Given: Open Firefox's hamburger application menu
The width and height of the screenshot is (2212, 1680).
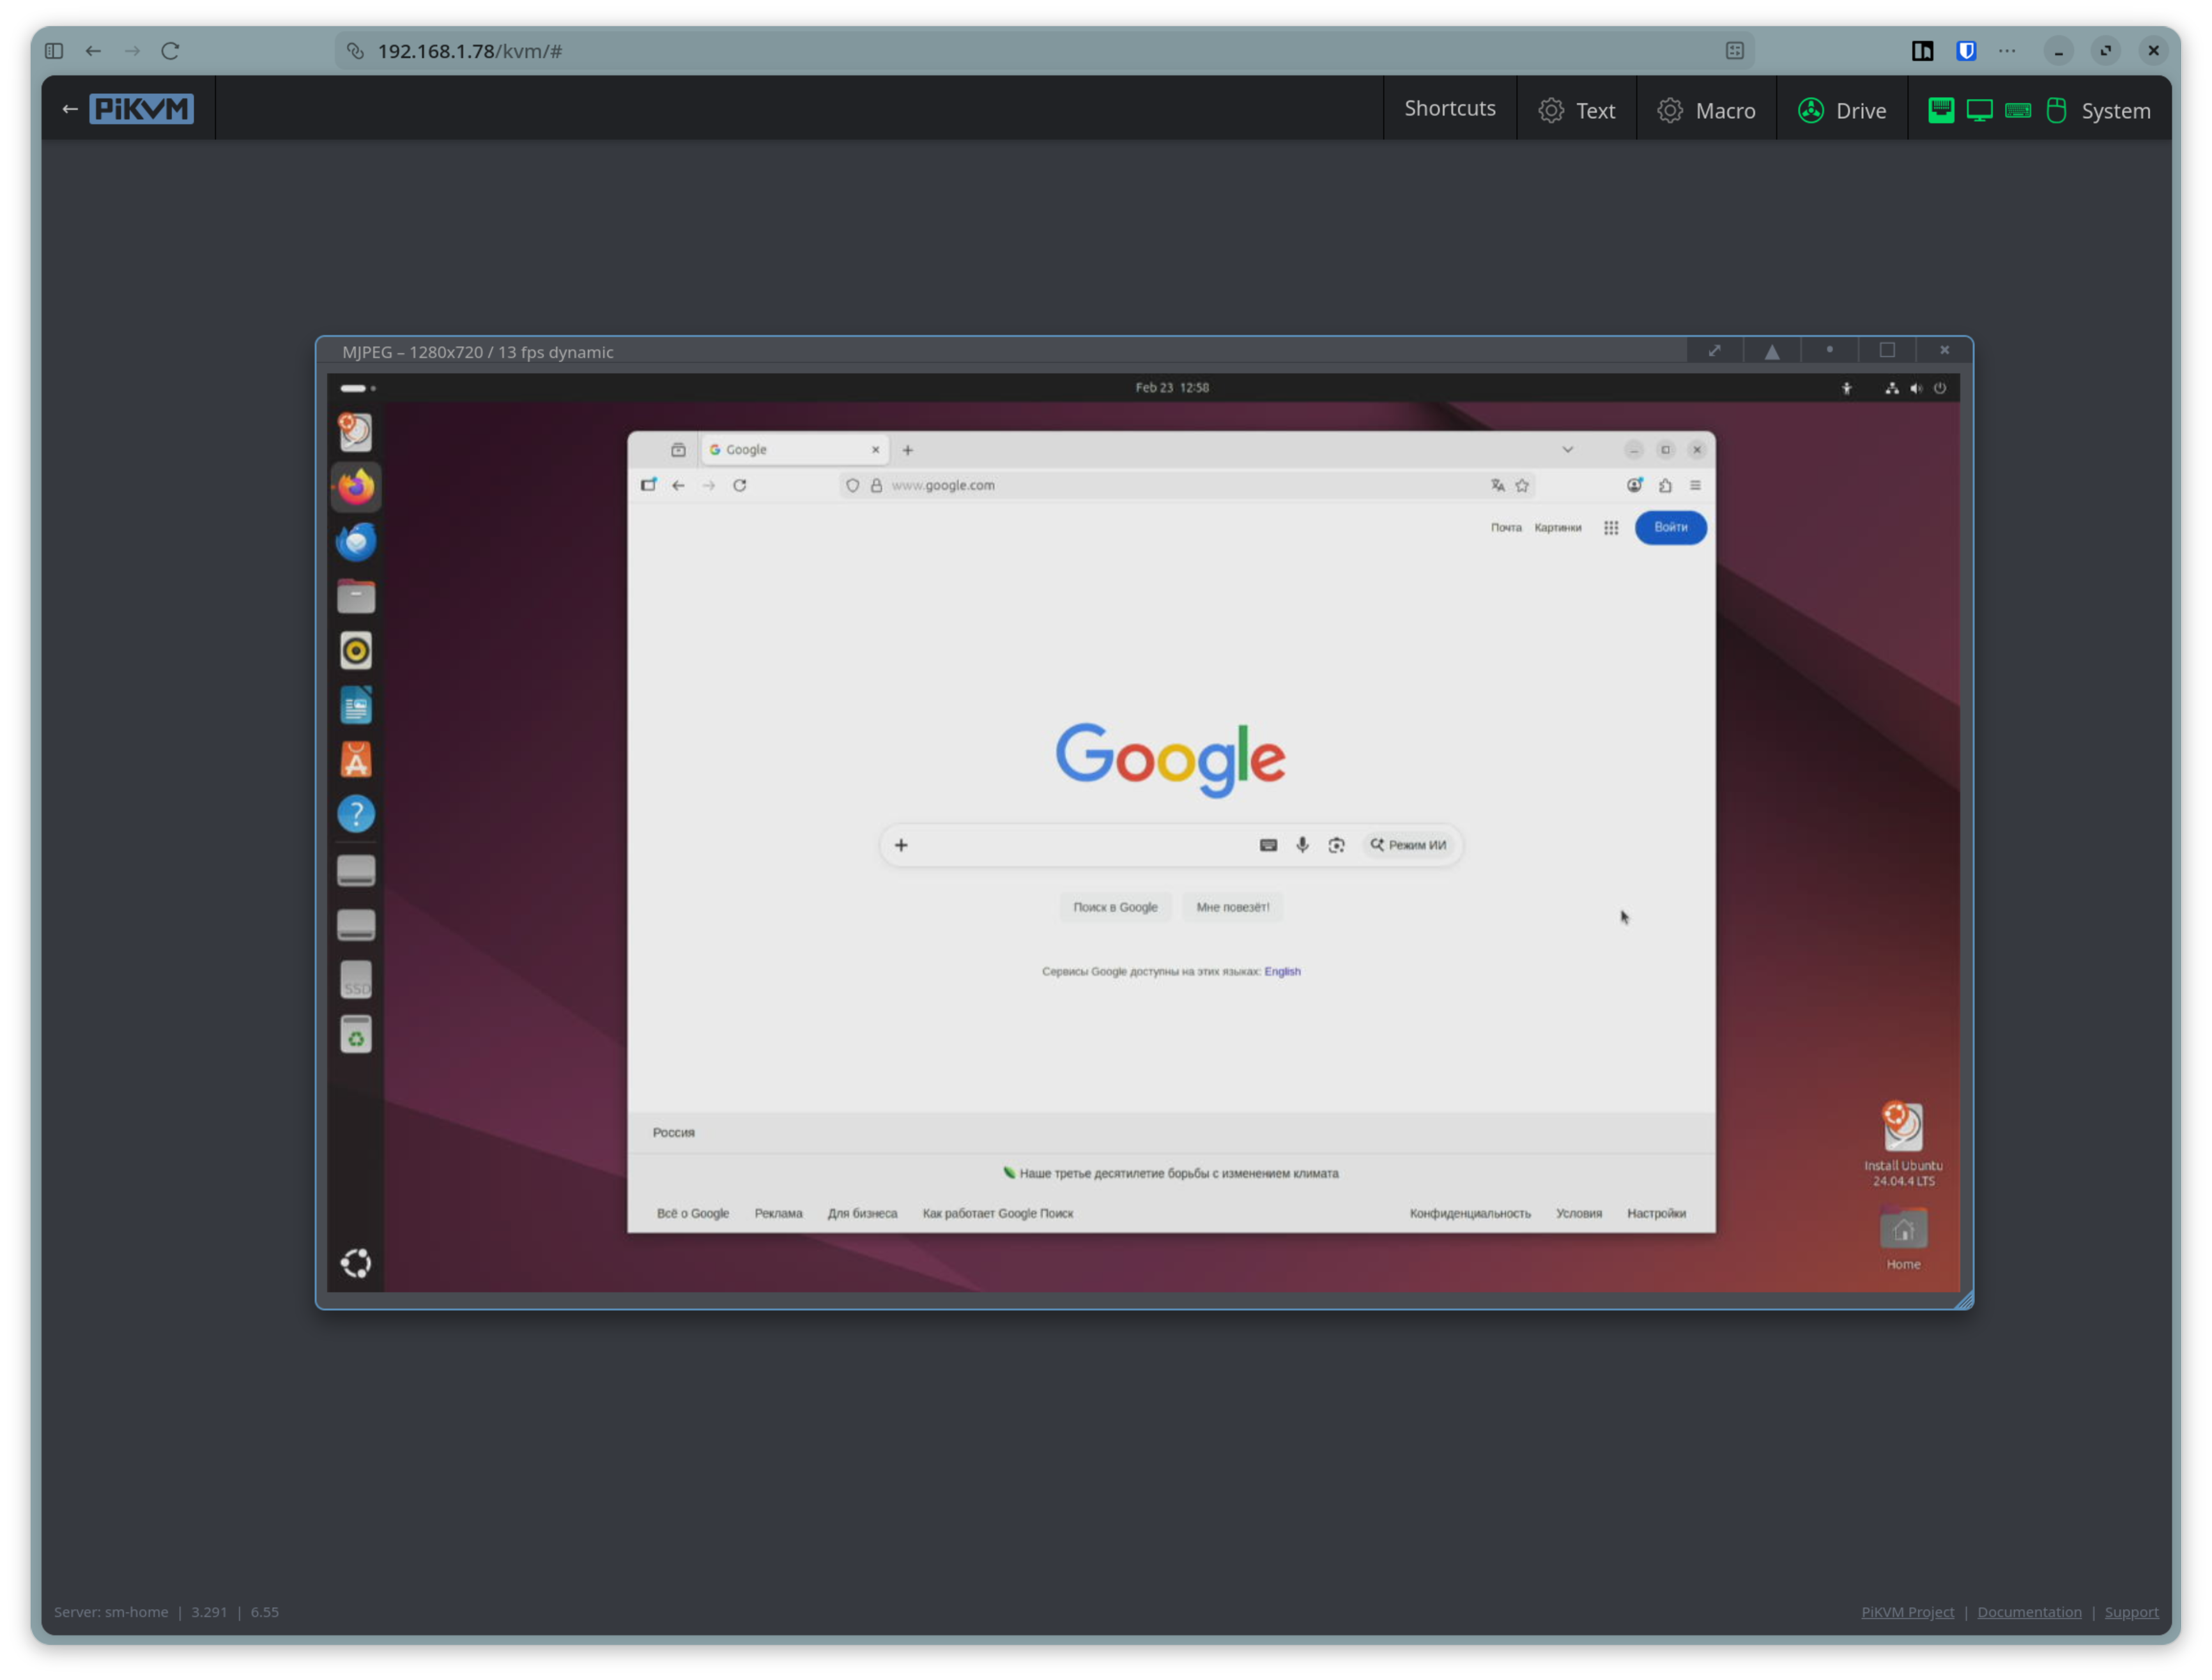Looking at the screenshot, I should pyautogui.click(x=1696, y=485).
